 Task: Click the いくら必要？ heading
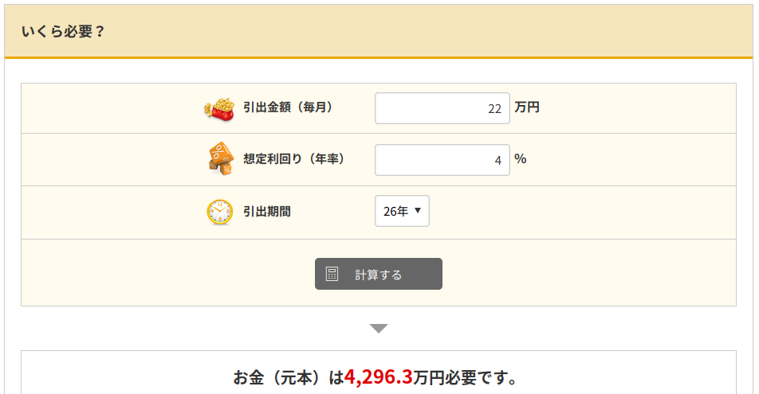[63, 31]
